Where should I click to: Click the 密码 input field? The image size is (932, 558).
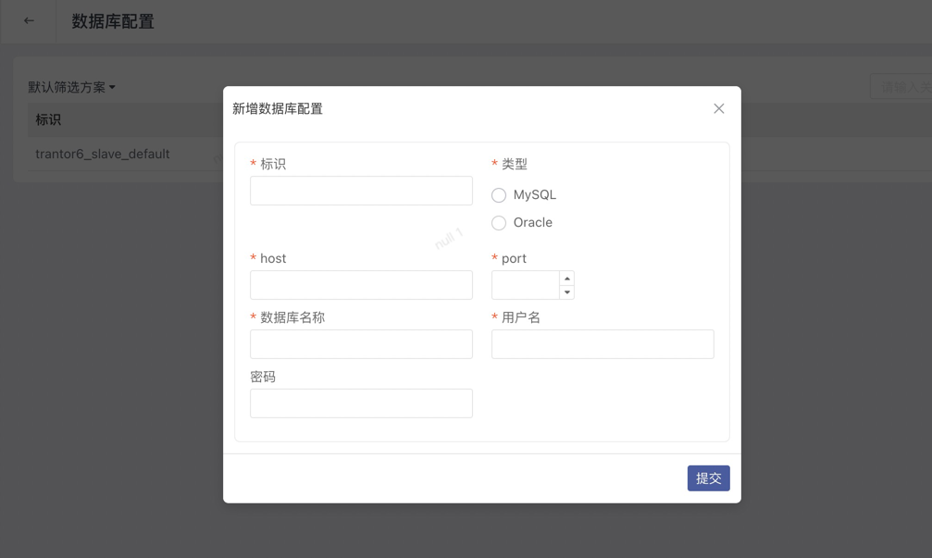(361, 403)
